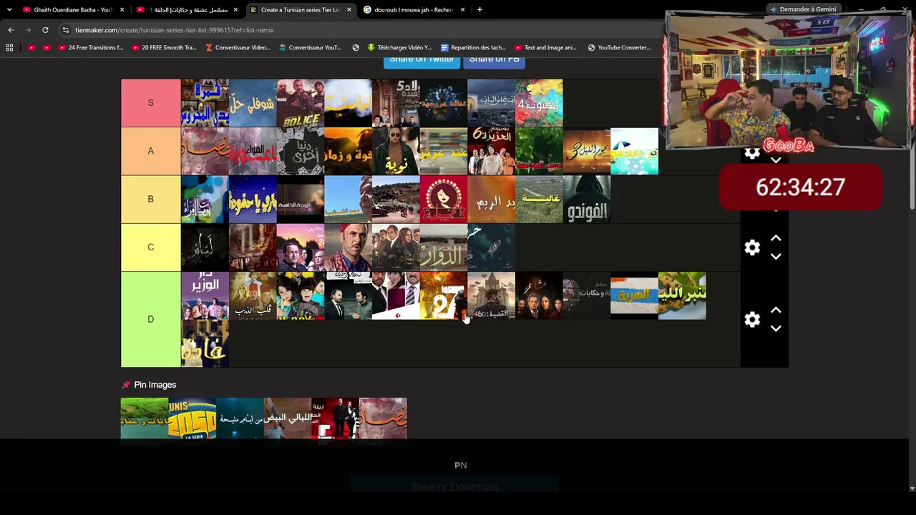The width and height of the screenshot is (916, 515).
Task: Open the Repartition des tach... bookmark
Action: [474, 48]
